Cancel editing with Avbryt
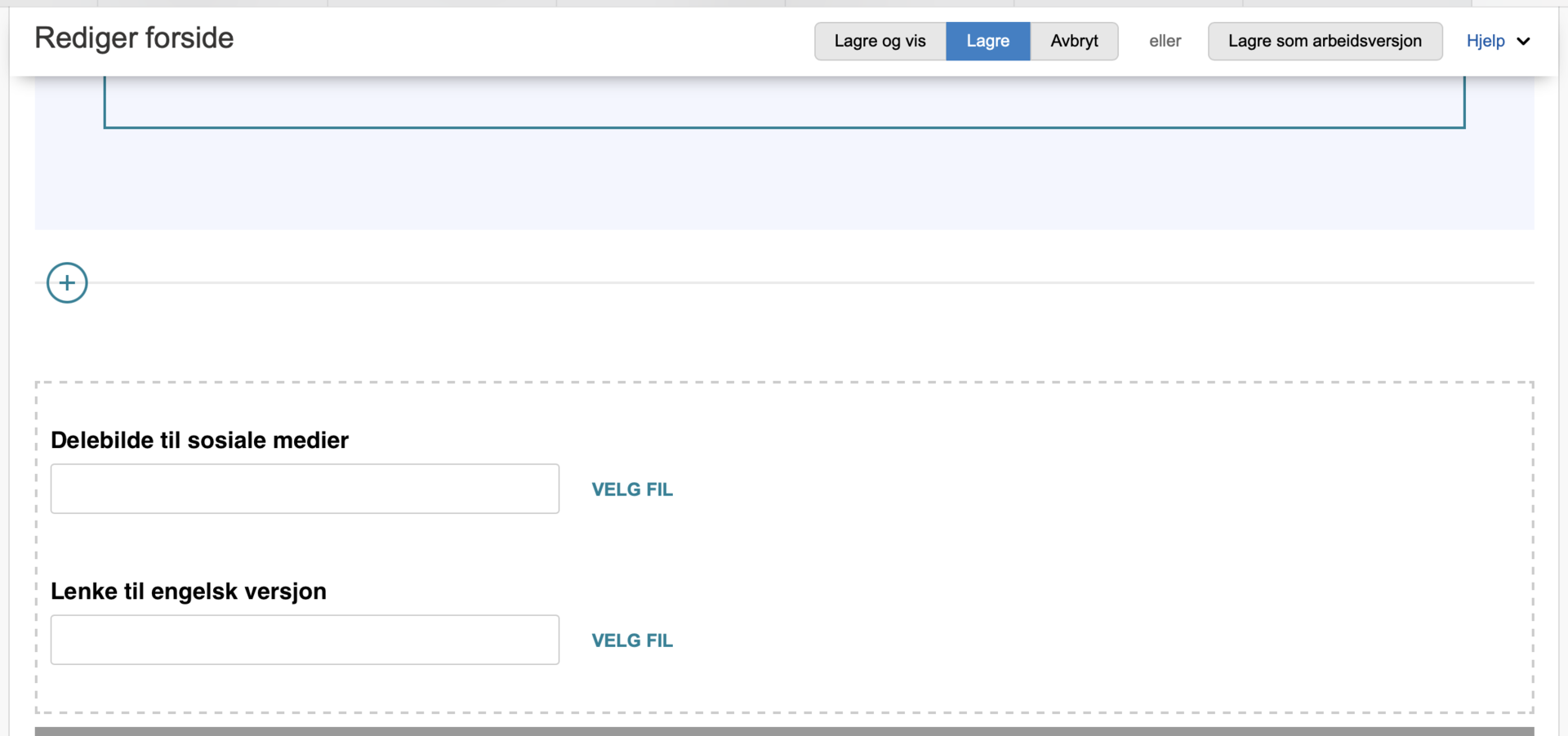1568x736 pixels. 1074,41
